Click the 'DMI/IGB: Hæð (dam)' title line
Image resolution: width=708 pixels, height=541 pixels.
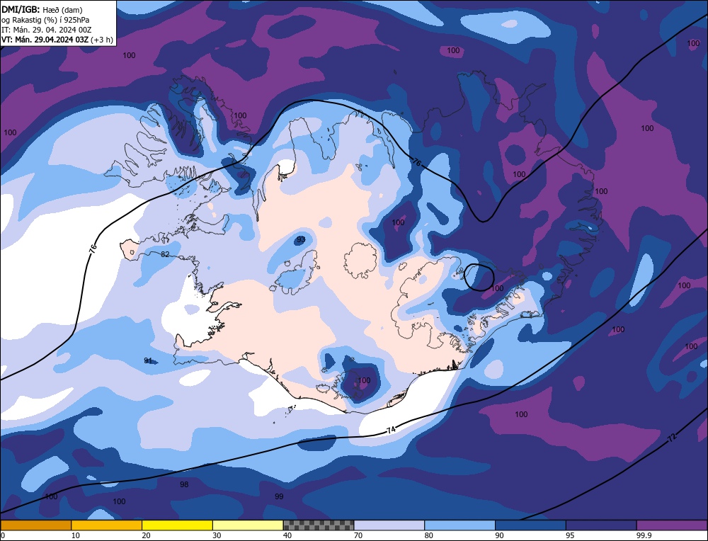coord(42,9)
